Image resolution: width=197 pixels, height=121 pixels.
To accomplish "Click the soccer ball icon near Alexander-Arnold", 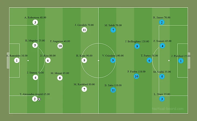I will tap(39, 99).
